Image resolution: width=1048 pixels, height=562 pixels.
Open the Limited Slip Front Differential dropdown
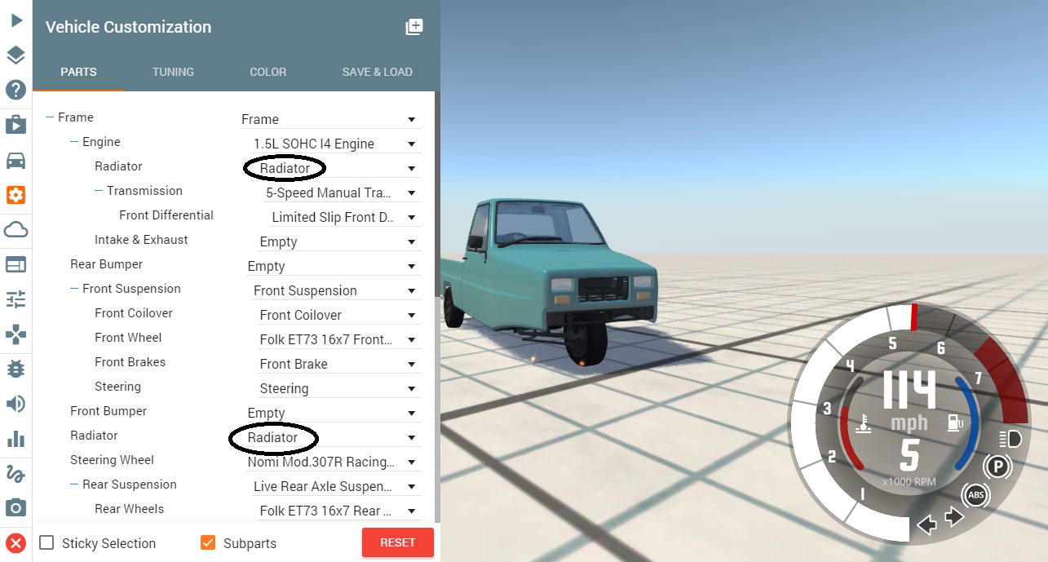[x=346, y=217]
